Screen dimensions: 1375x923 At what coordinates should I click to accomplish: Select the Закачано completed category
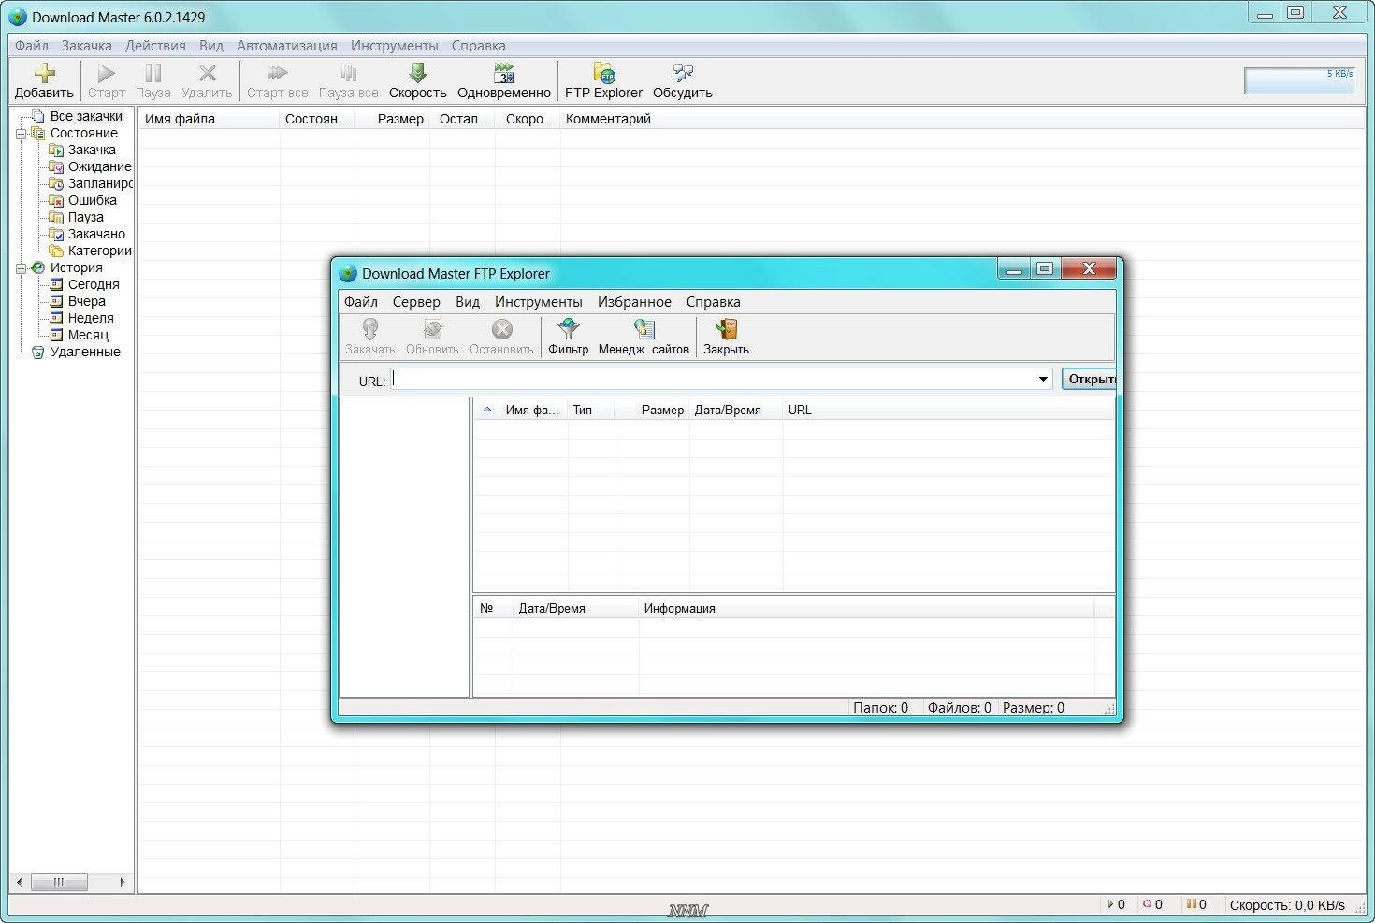96,234
